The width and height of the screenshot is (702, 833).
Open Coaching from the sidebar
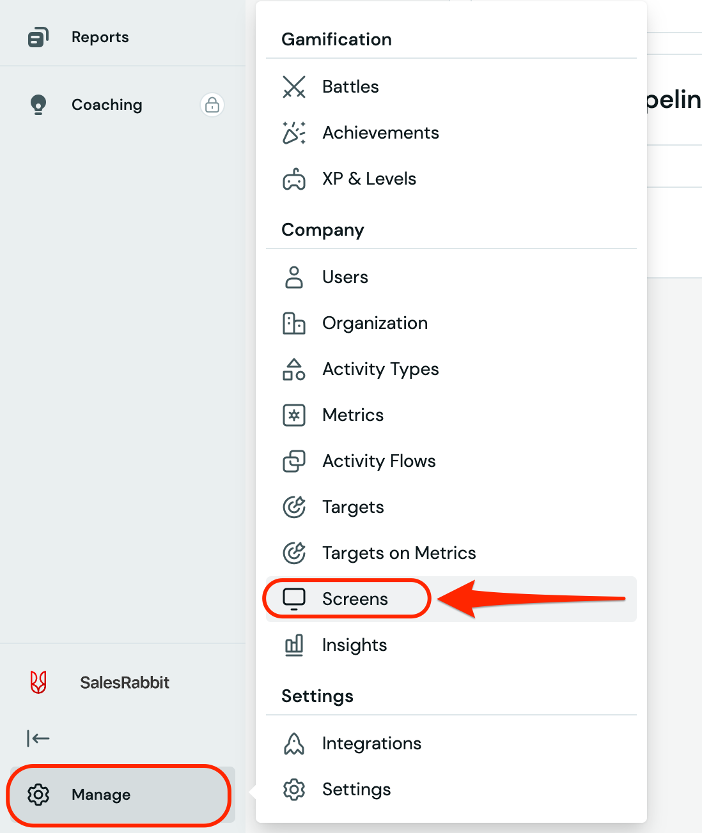[107, 105]
